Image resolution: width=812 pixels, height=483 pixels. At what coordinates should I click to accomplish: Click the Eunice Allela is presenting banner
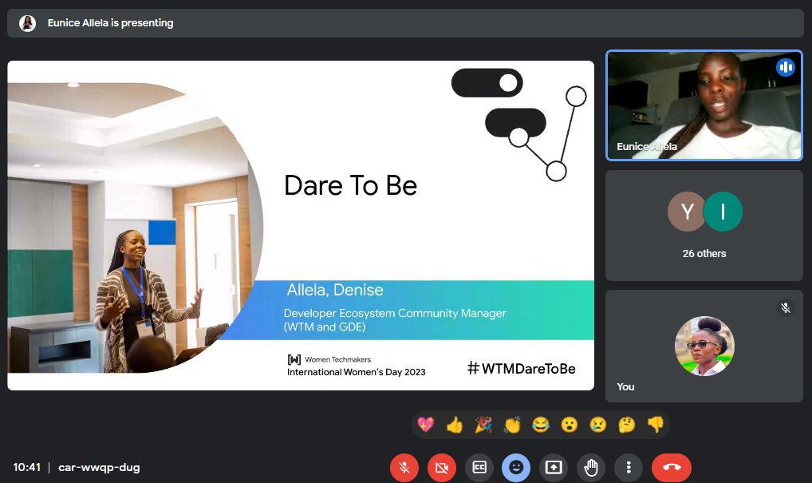coord(405,23)
